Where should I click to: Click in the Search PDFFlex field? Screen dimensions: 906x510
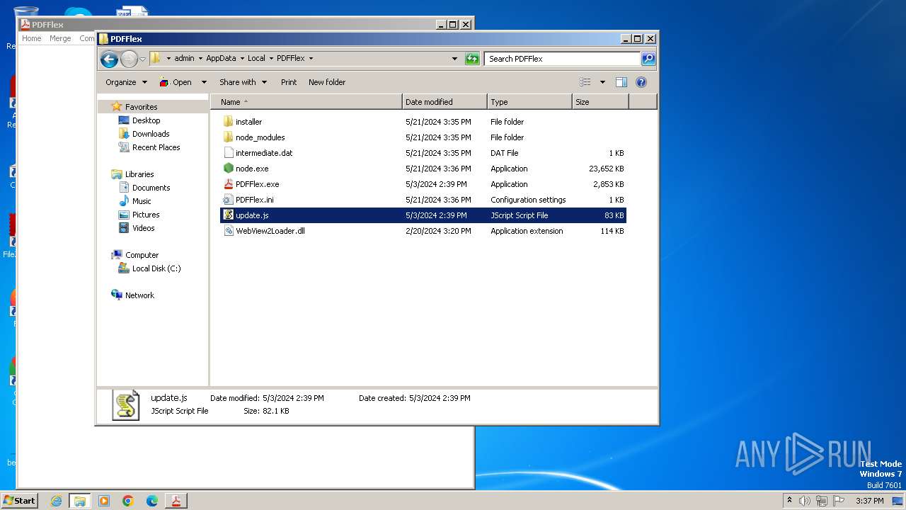tap(563, 59)
